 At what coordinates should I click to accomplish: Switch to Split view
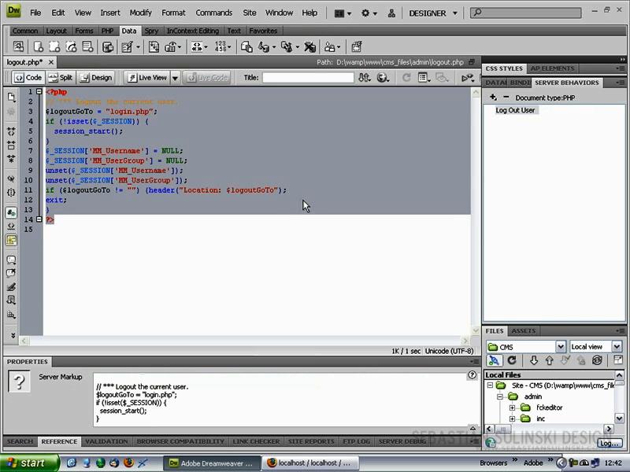(60, 77)
